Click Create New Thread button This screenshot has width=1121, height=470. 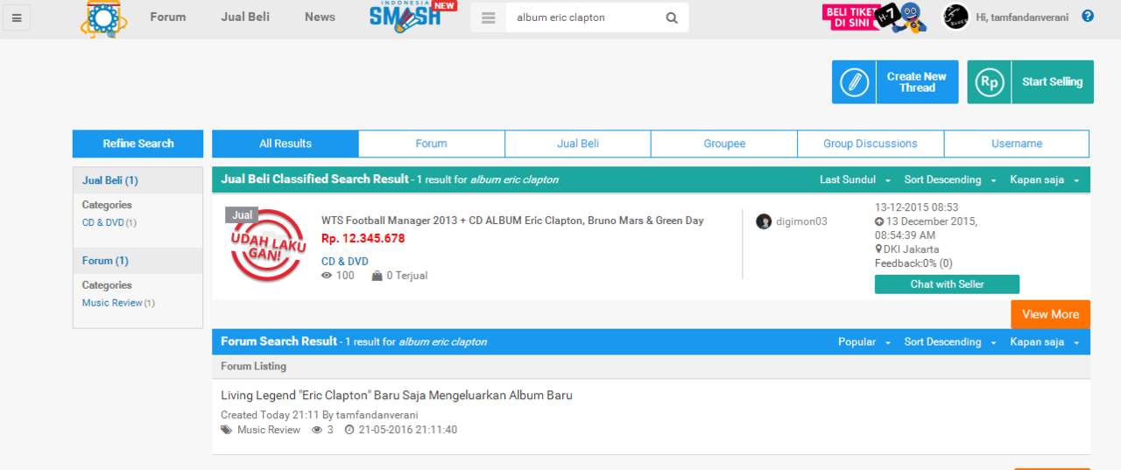(x=895, y=82)
